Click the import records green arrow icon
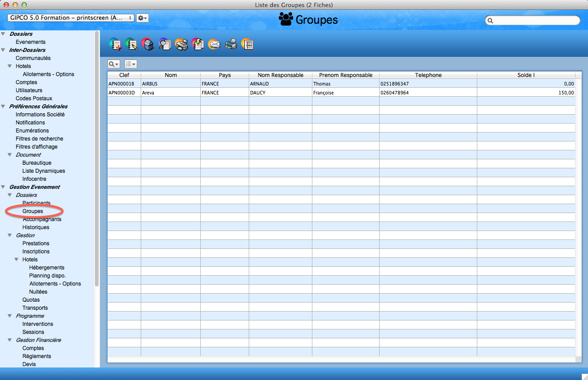This screenshot has width=588, height=380. (198, 44)
